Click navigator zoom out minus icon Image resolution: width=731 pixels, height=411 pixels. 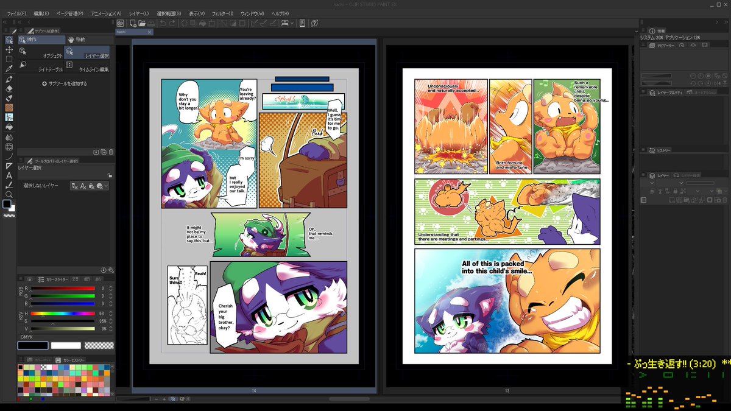coord(693,76)
